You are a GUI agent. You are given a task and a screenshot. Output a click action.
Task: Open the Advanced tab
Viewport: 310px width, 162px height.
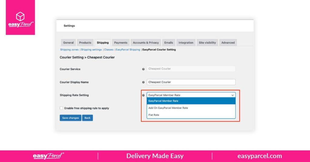228,43
